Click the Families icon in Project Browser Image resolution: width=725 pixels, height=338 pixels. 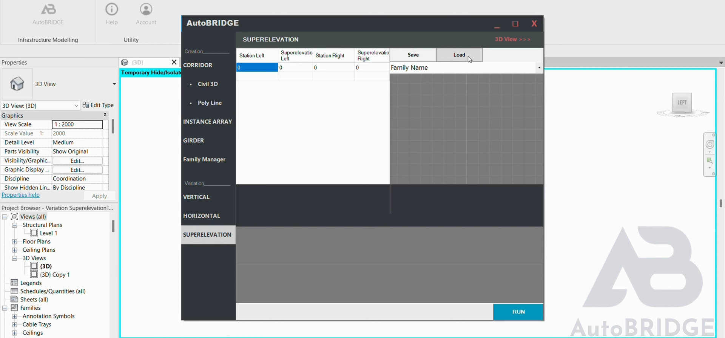[x=14, y=307]
